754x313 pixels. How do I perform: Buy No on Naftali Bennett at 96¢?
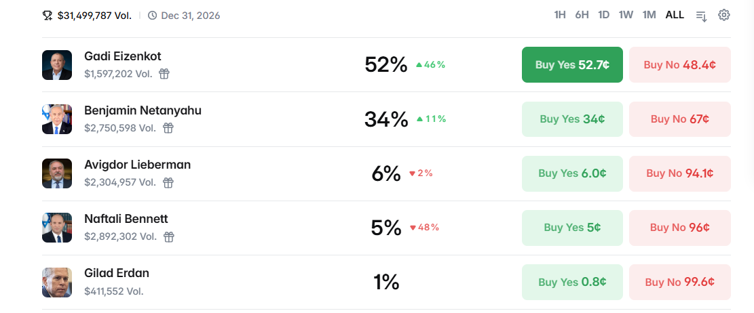pyautogui.click(x=680, y=228)
